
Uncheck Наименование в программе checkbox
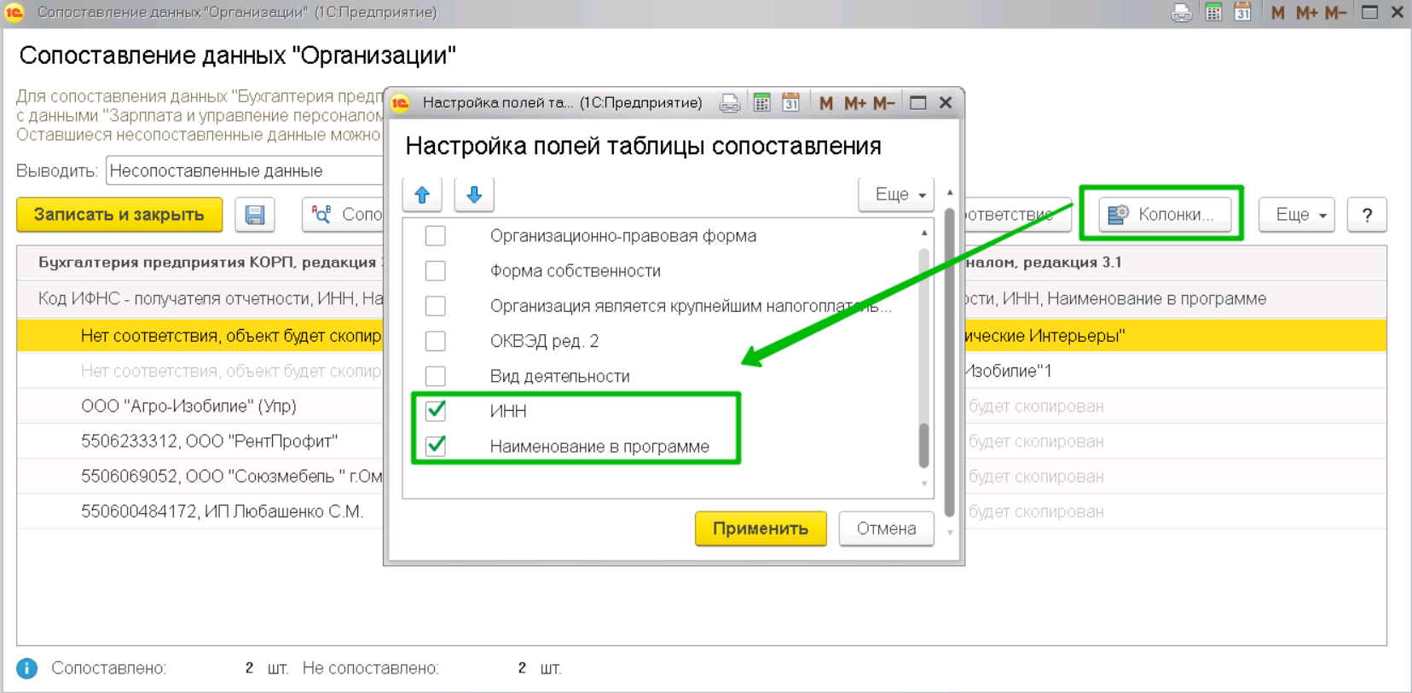[436, 446]
